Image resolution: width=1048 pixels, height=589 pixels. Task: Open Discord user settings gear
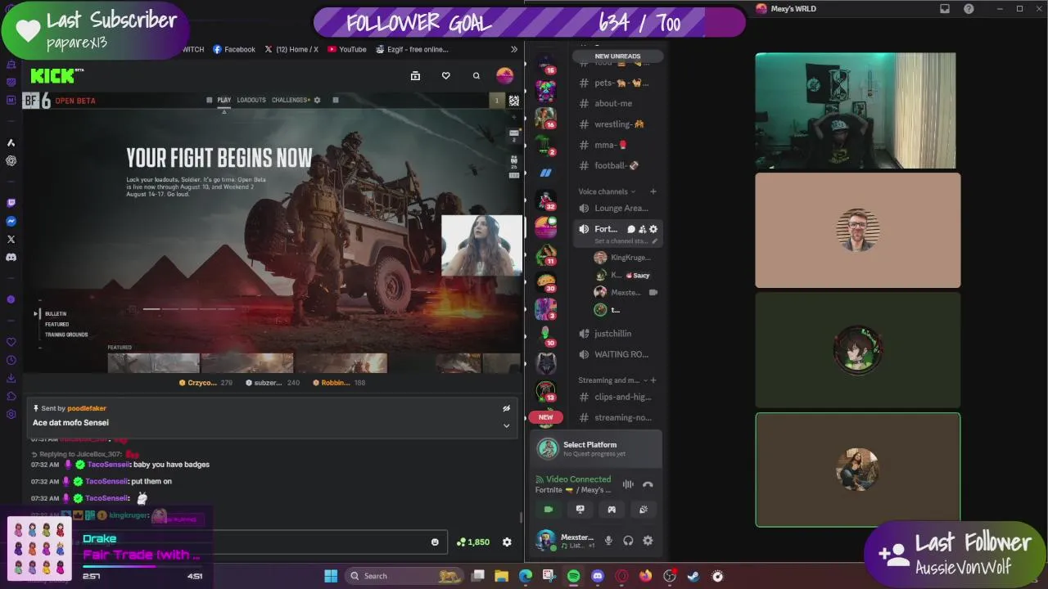[x=648, y=541]
